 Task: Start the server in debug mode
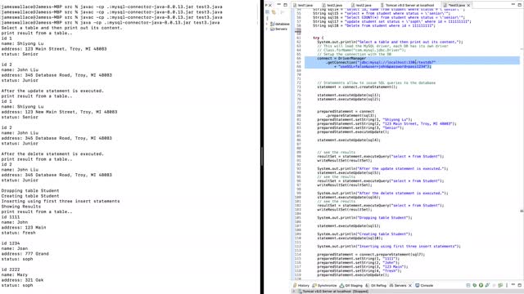pos(475,285)
